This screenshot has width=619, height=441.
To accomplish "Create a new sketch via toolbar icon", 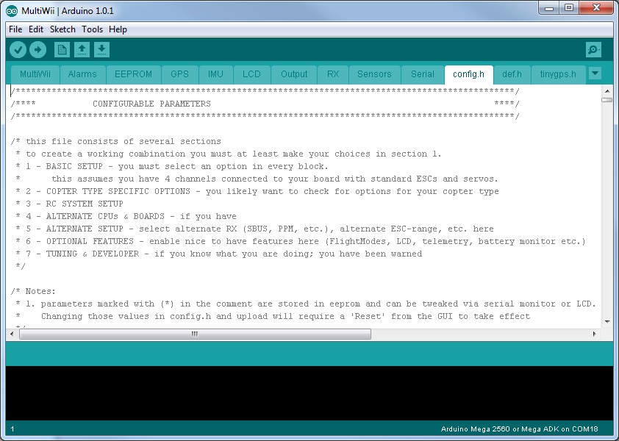I will coord(61,49).
